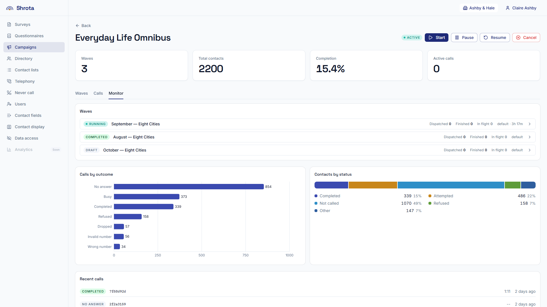
Task: Click the Users icon in sidebar
Action: [x=9, y=104]
